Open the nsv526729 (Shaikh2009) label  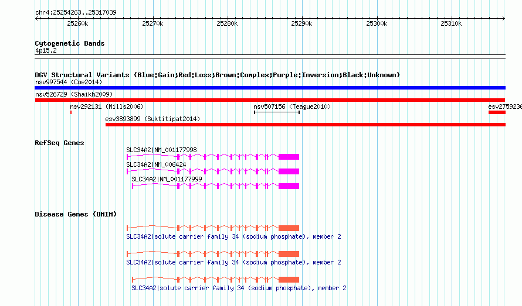click(x=74, y=94)
